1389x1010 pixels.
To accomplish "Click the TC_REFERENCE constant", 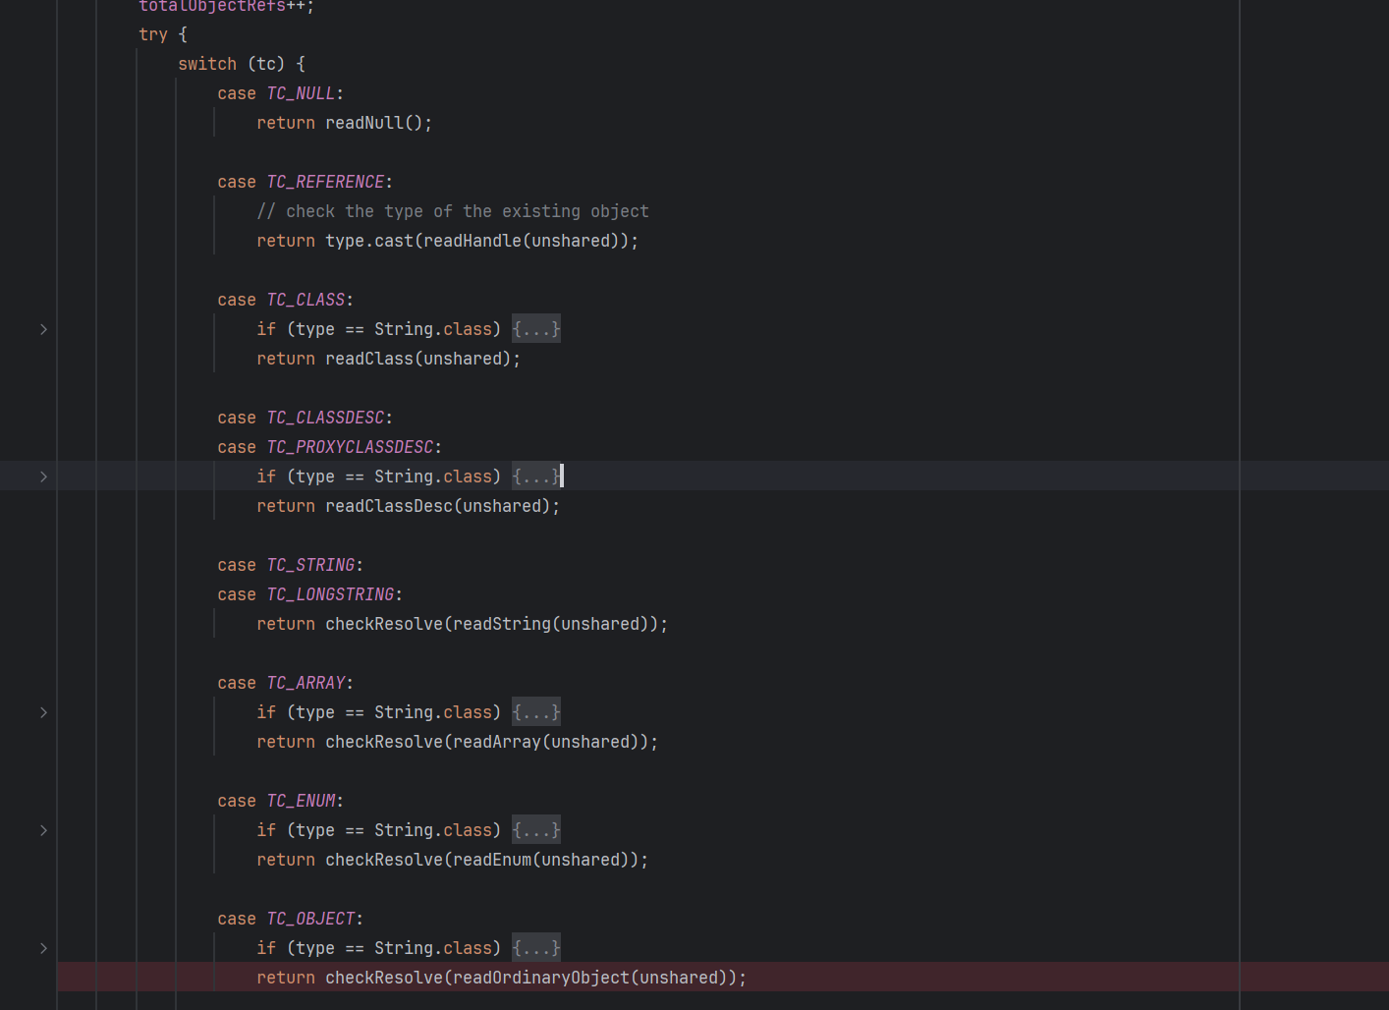I will pyautogui.click(x=325, y=182).
